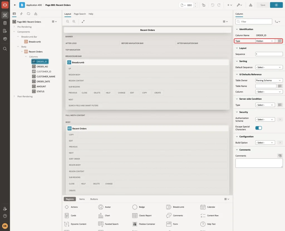Screen dimensions: 285x231
Task: Open the Go To Group dropdown arrow
Action: tap(277, 22)
